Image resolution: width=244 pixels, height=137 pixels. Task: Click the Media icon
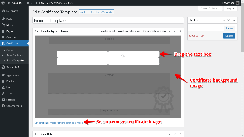[3, 25]
